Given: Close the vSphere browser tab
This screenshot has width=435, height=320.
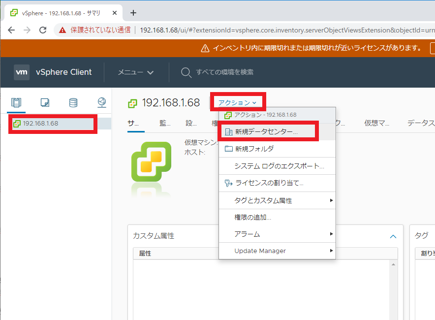Looking at the screenshot, I should (115, 13).
